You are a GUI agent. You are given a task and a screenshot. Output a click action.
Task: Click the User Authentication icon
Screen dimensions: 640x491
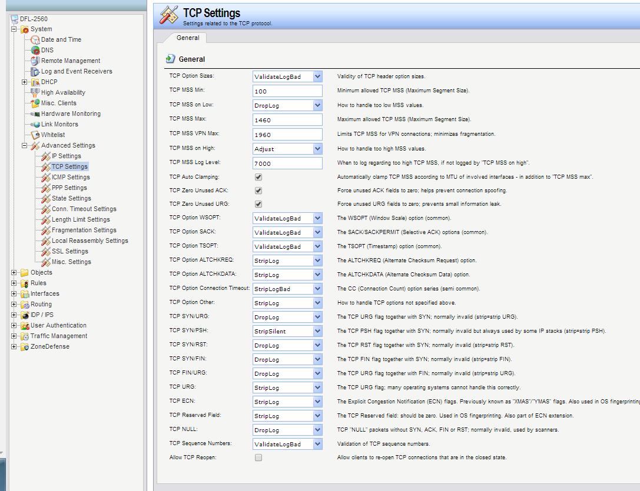point(25,326)
